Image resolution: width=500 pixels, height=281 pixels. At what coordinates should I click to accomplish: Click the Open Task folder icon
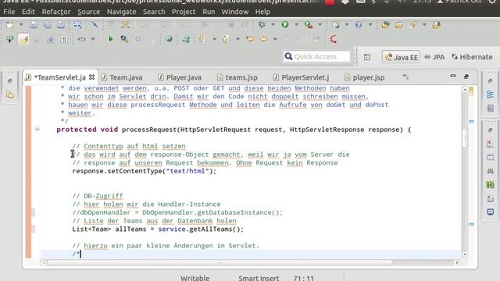(x=399, y=25)
